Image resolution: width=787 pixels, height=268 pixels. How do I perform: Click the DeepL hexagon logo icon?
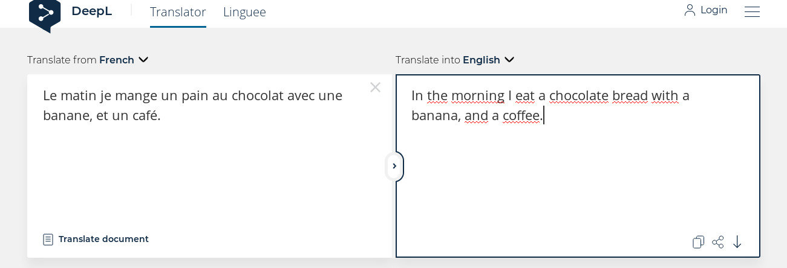[45, 13]
